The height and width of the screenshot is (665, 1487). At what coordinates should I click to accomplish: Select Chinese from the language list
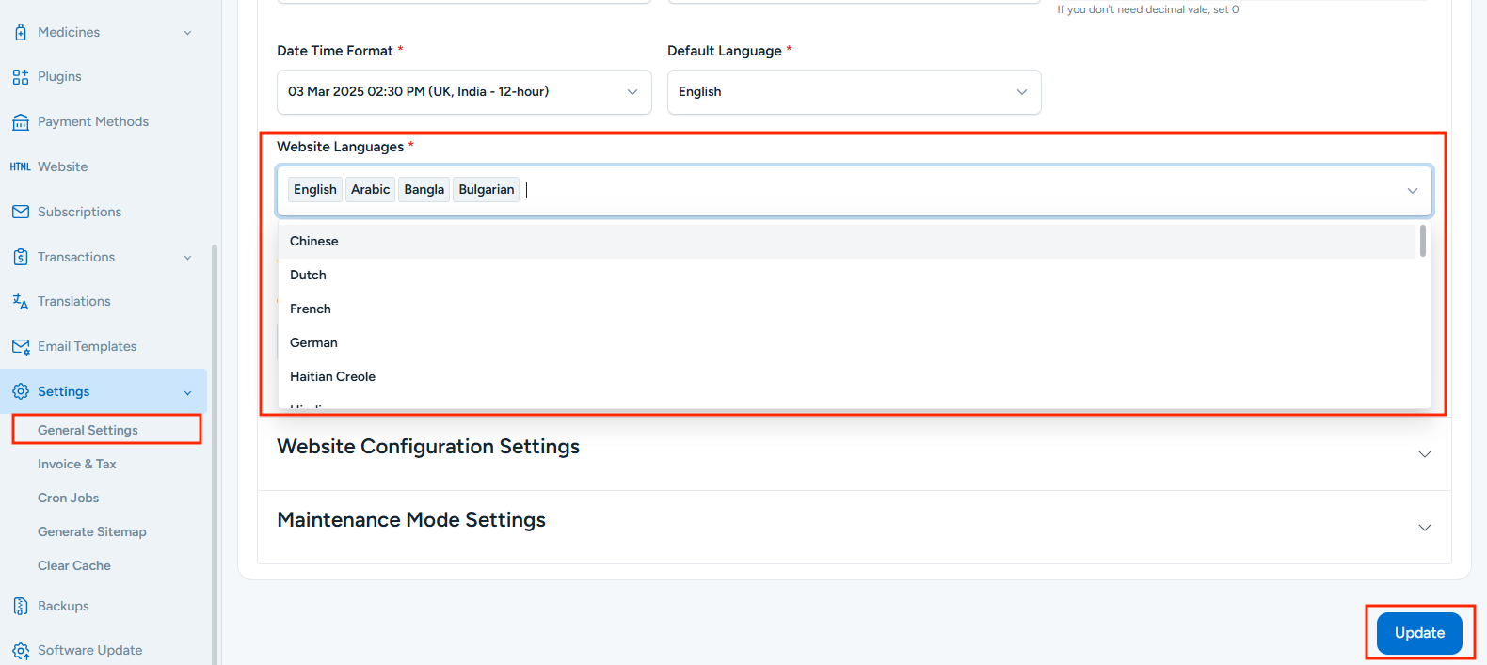(314, 242)
